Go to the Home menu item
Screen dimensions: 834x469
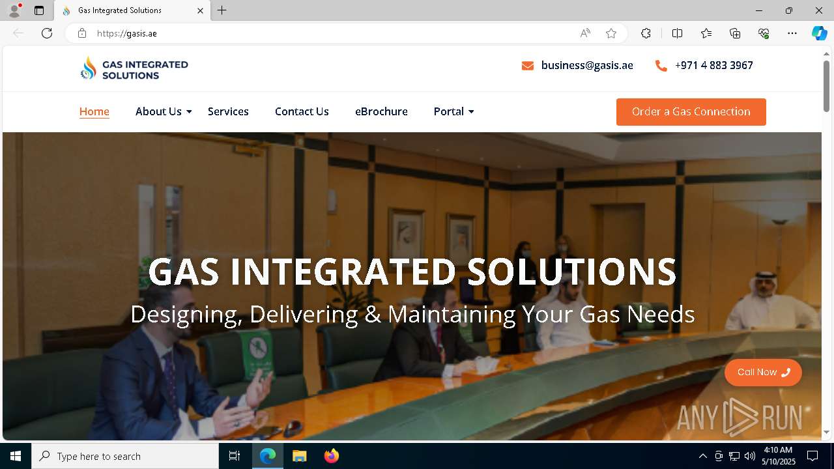tap(94, 111)
